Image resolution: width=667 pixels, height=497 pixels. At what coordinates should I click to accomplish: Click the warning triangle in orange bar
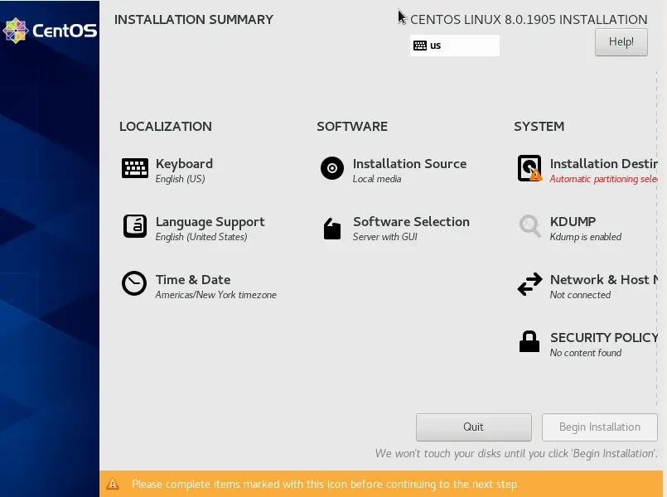click(x=113, y=484)
